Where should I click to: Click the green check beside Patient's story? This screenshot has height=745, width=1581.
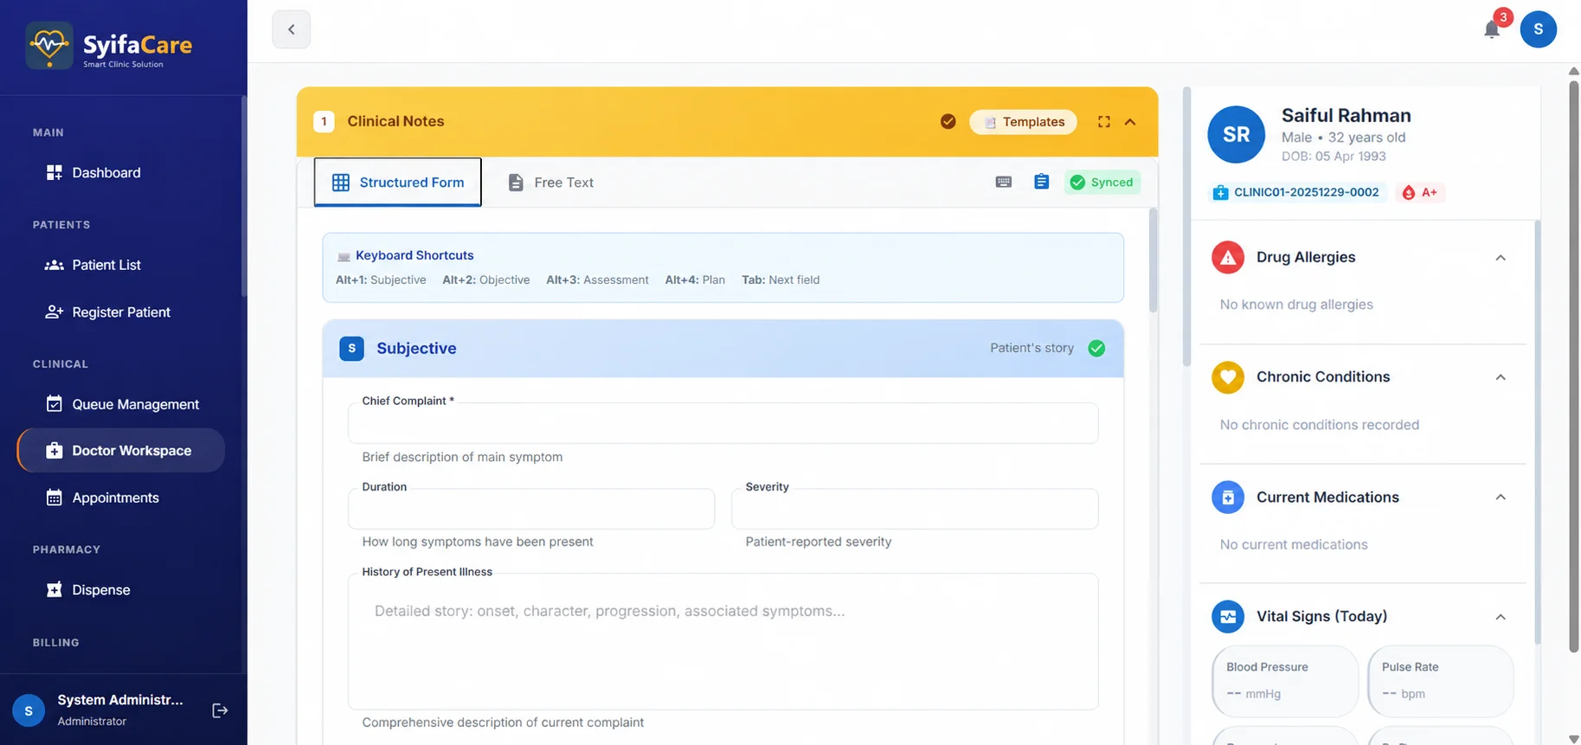(1096, 348)
